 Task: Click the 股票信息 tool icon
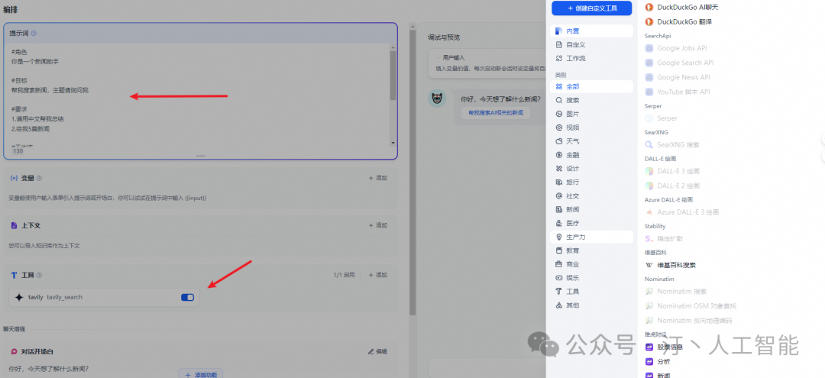[649, 347]
